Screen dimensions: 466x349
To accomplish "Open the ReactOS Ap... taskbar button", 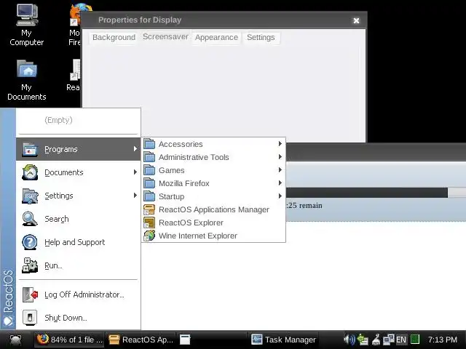I will 141,340.
